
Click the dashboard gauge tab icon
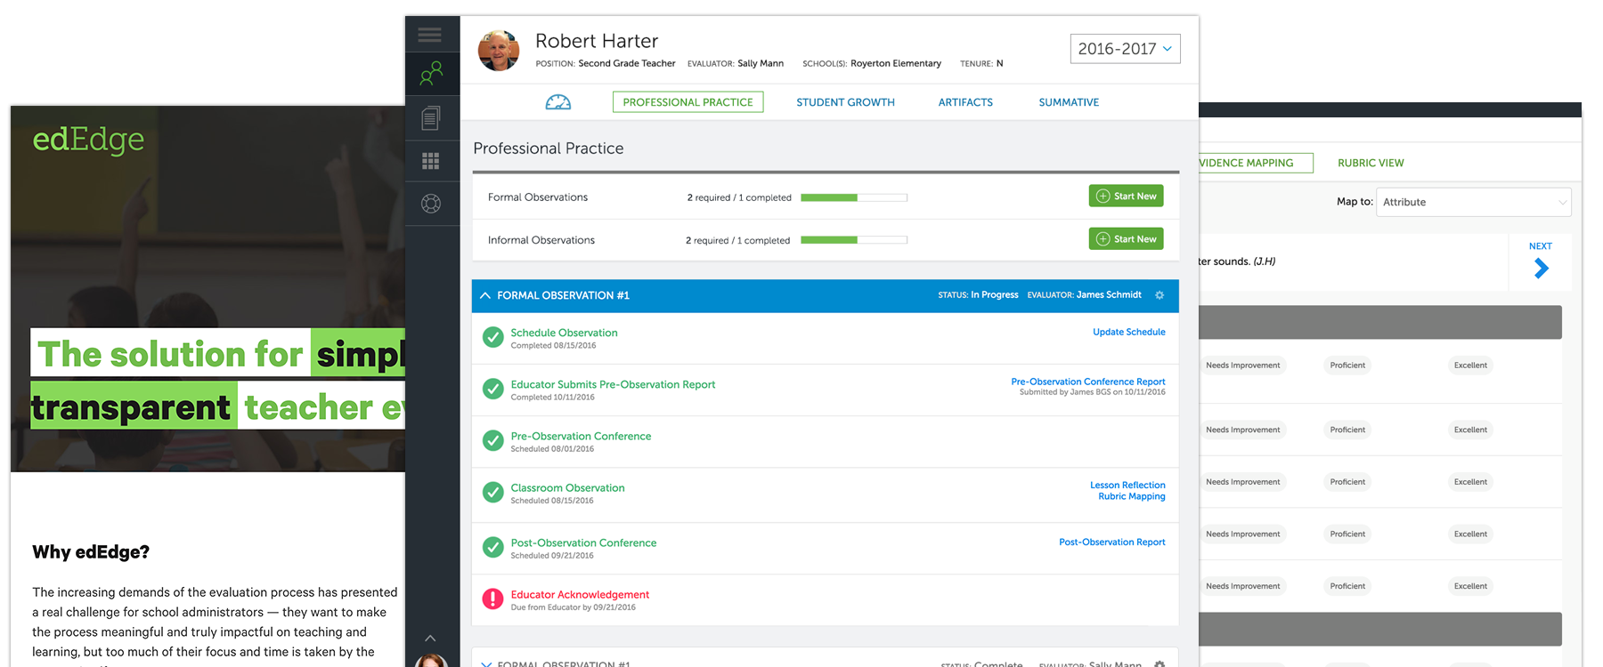(x=558, y=102)
